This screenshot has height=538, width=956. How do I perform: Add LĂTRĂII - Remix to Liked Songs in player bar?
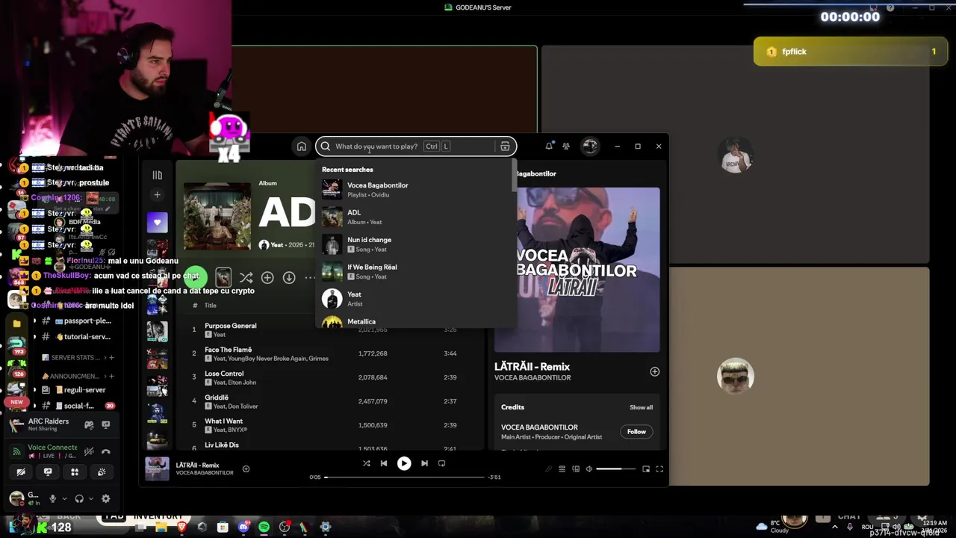pos(246,469)
